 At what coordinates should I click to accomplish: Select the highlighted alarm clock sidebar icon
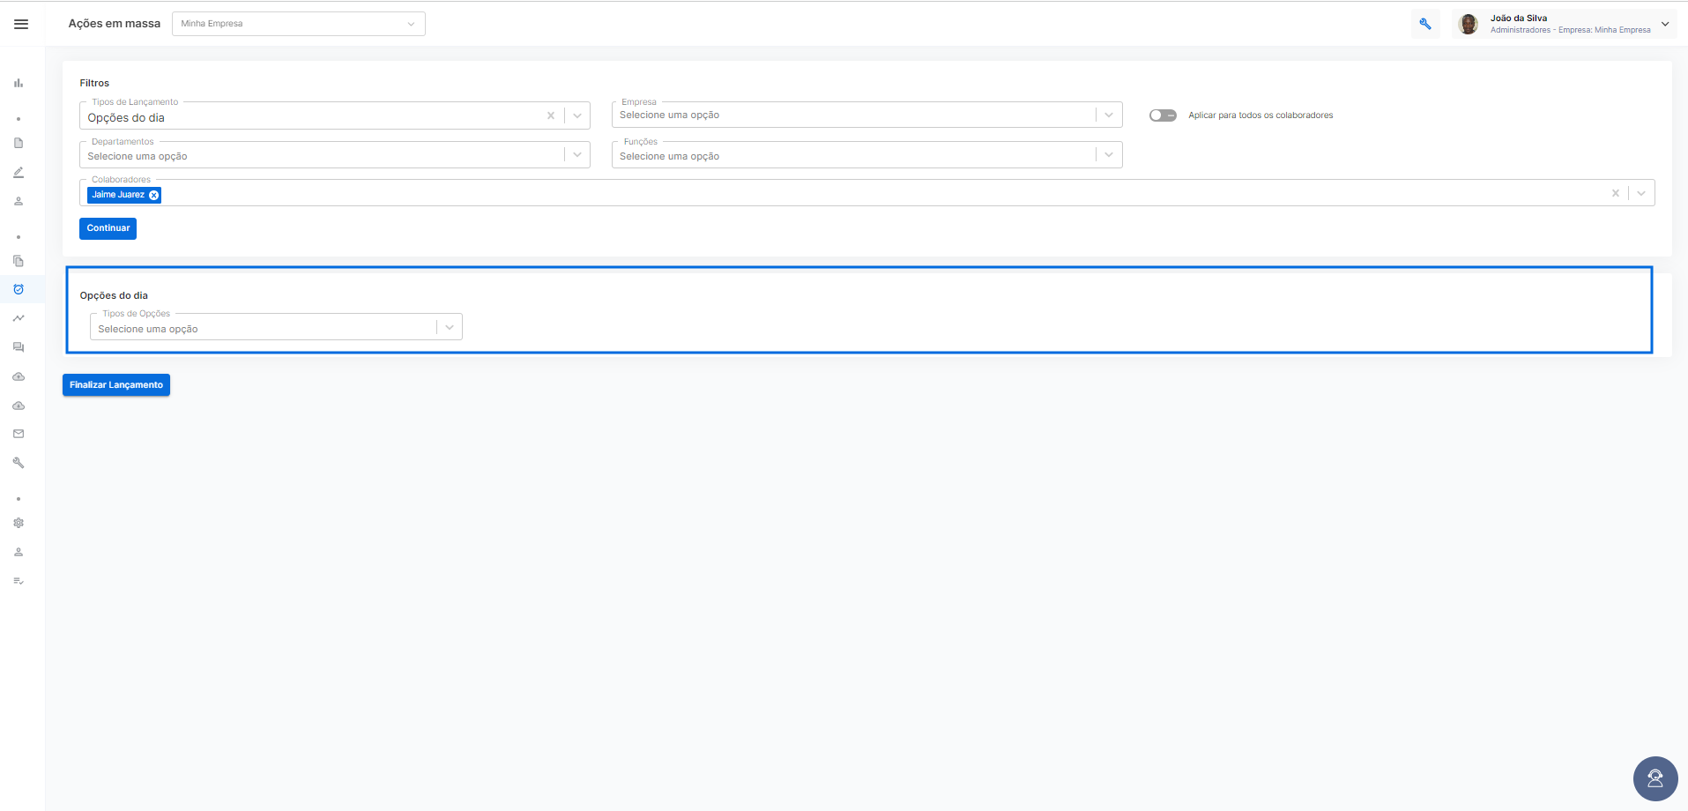tap(19, 289)
